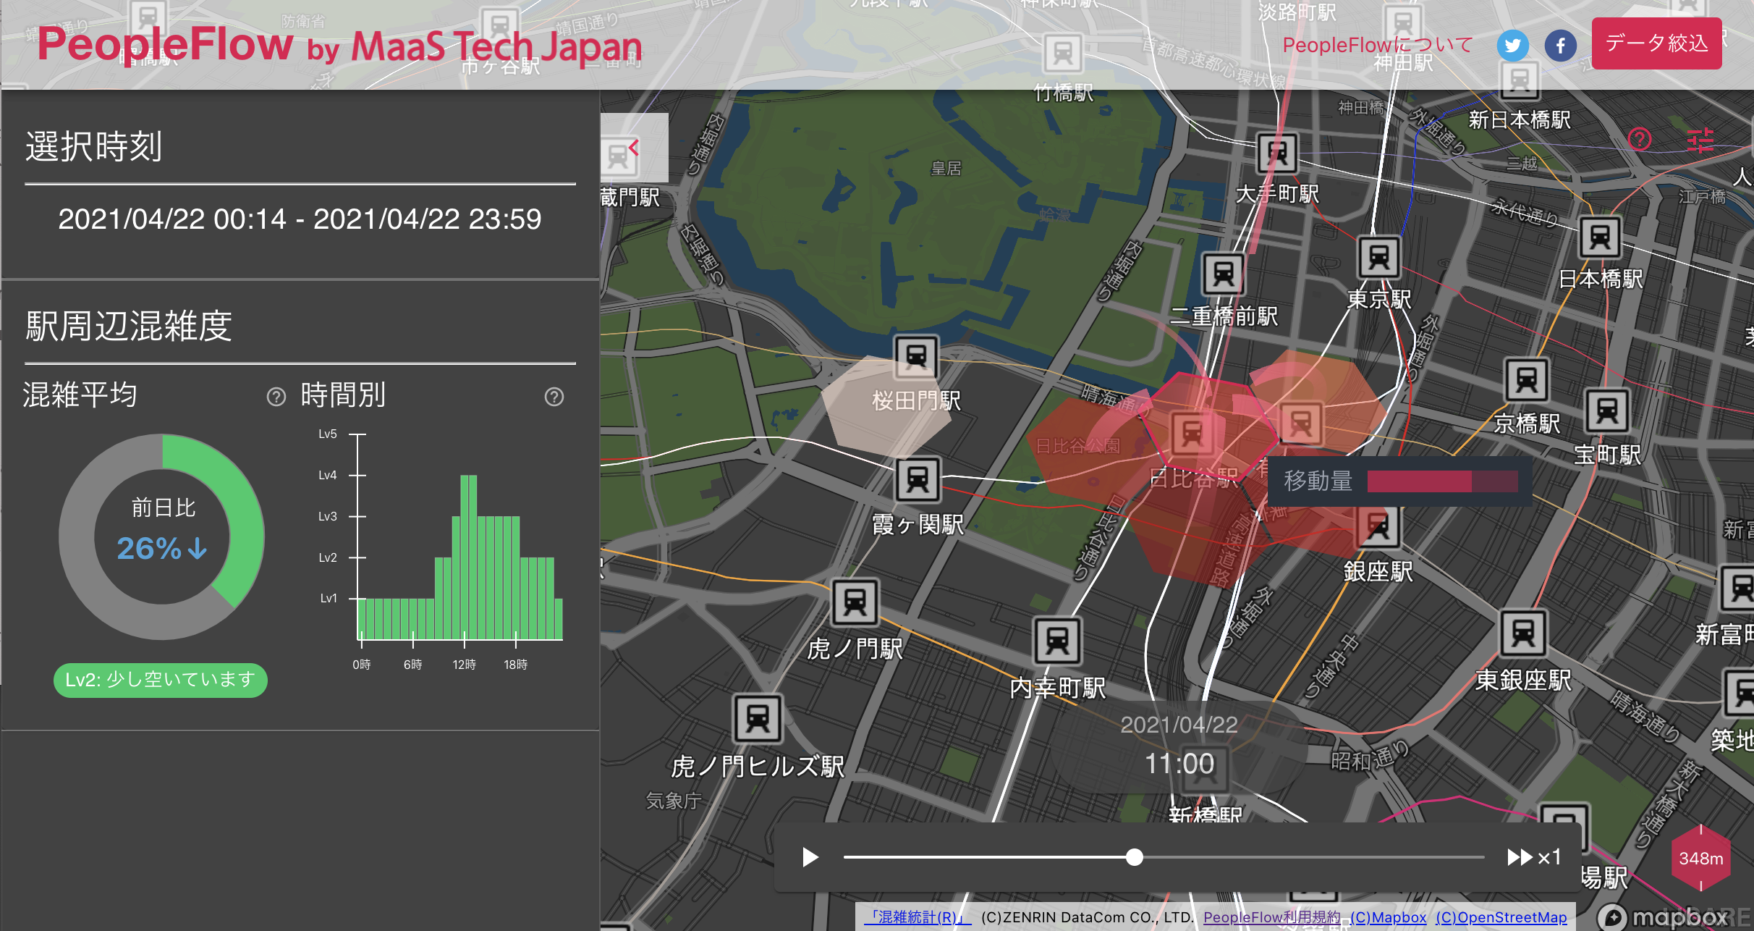The image size is (1754, 931).
Task: Click the Facebook share icon
Action: (x=1560, y=46)
